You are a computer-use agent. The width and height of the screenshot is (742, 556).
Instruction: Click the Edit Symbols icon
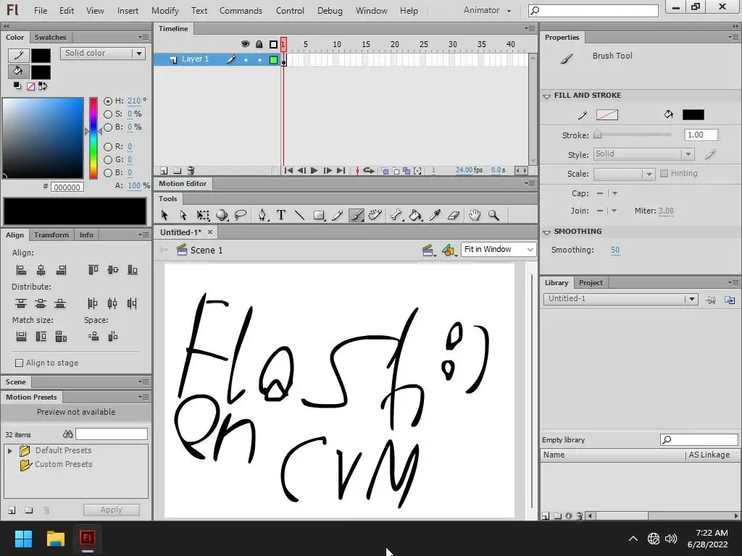click(x=448, y=250)
